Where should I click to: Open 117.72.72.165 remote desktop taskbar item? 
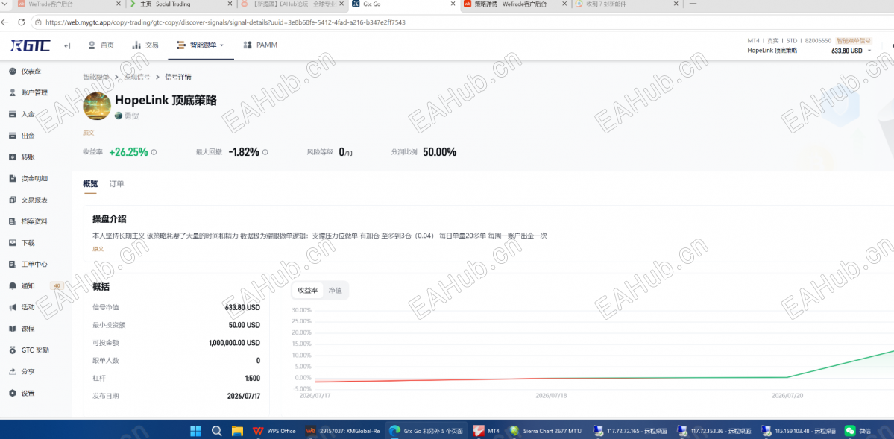(x=631, y=431)
